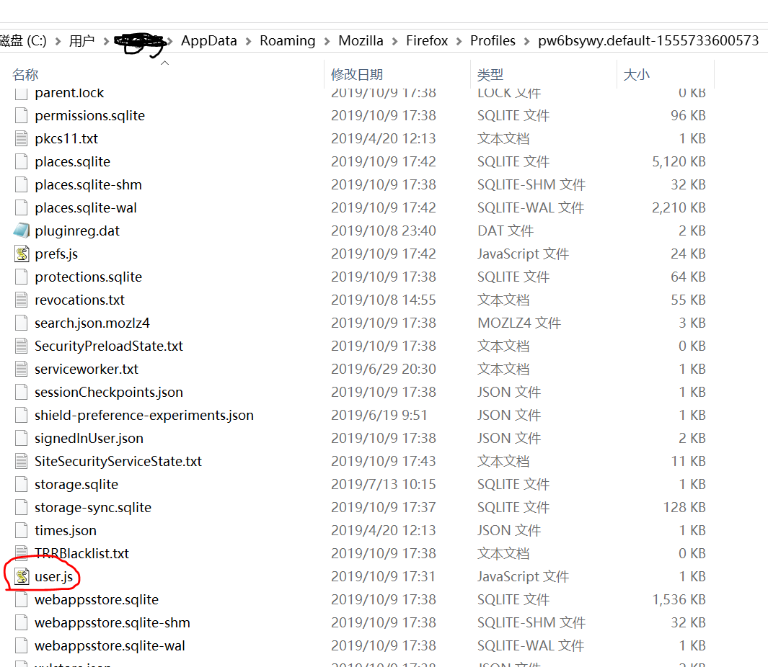The width and height of the screenshot is (768, 667).
Task: Click the permissions.sqlite file icon
Action: (21, 115)
